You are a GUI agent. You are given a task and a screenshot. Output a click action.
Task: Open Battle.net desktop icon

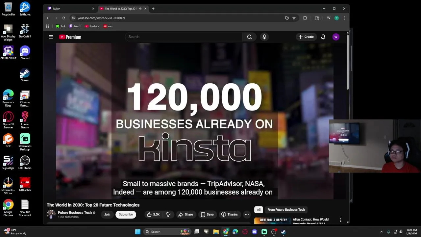(25, 9)
